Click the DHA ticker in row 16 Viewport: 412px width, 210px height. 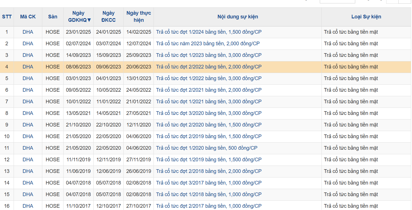point(28,206)
